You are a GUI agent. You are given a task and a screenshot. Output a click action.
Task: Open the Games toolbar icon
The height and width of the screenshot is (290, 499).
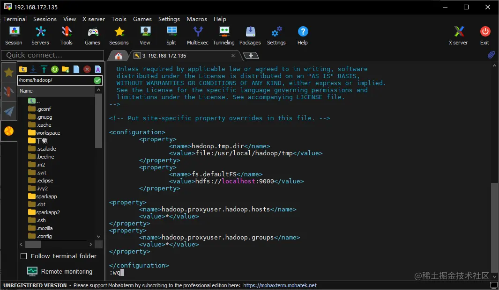[x=93, y=36]
